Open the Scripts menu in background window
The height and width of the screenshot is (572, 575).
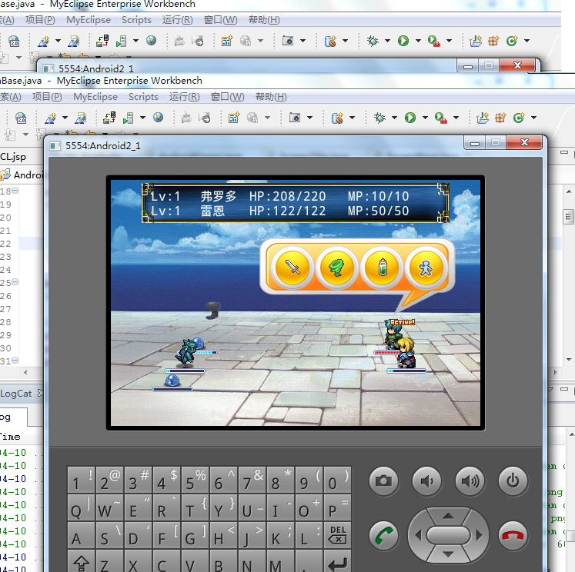136,20
